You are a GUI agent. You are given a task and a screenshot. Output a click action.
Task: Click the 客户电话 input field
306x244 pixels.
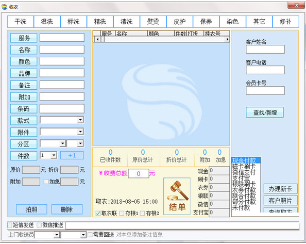click(x=265, y=70)
